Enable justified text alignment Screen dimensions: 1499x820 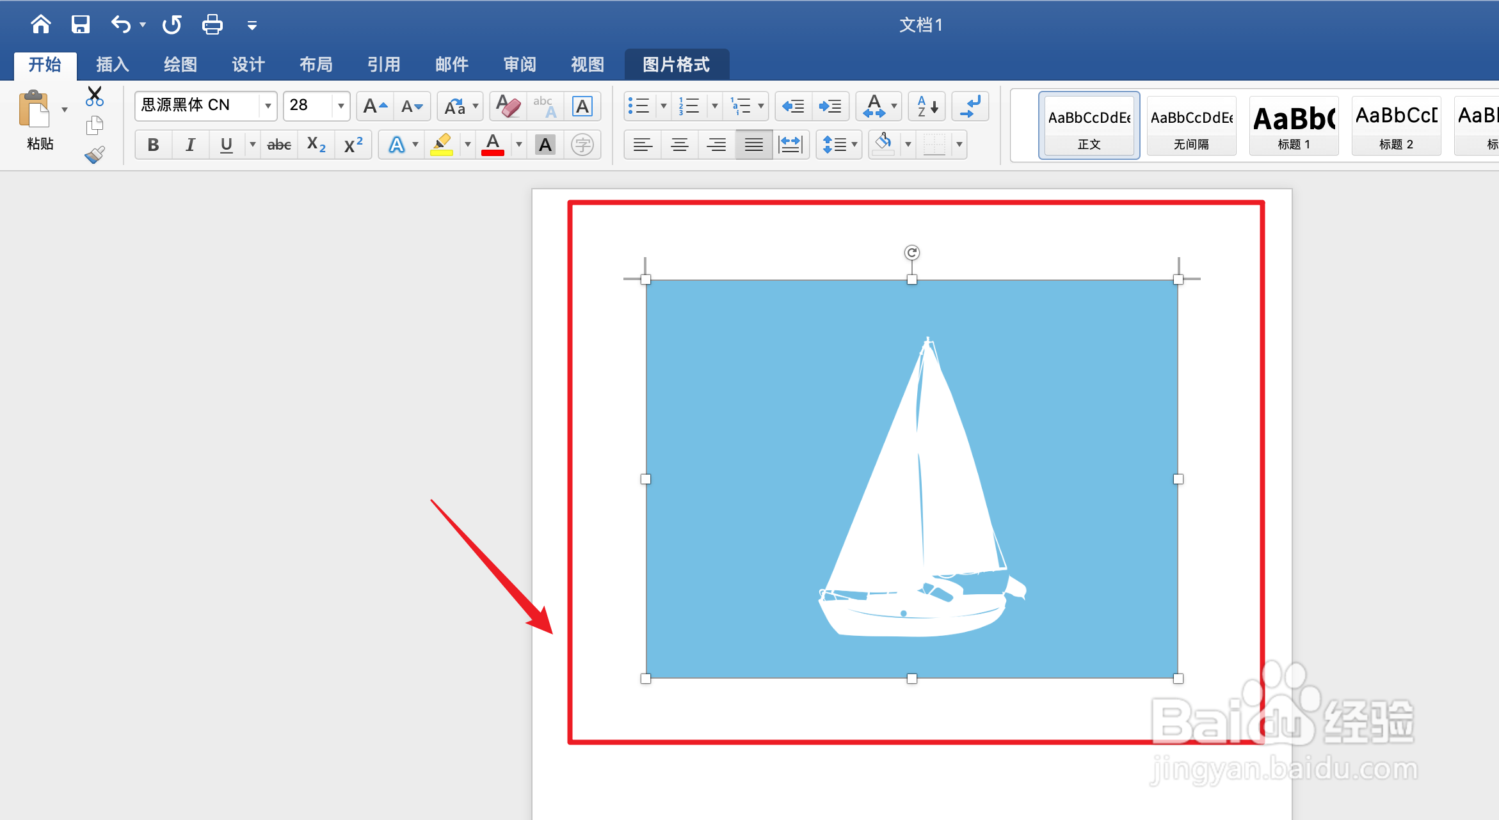pos(753,145)
